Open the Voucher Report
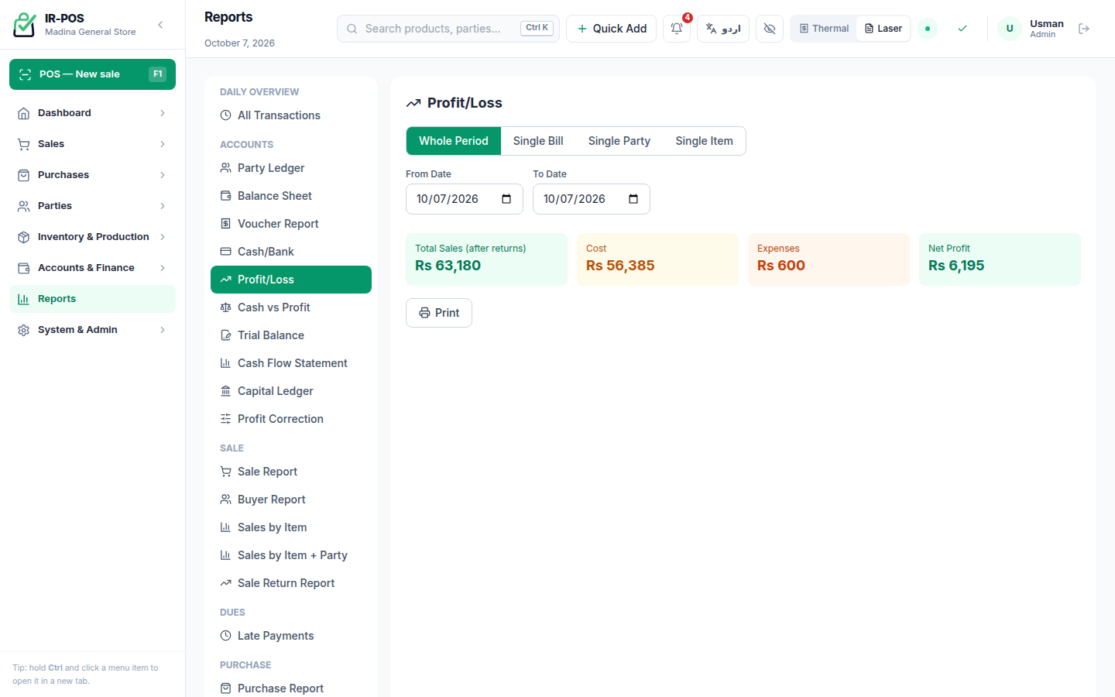The image size is (1115, 697). point(291,224)
